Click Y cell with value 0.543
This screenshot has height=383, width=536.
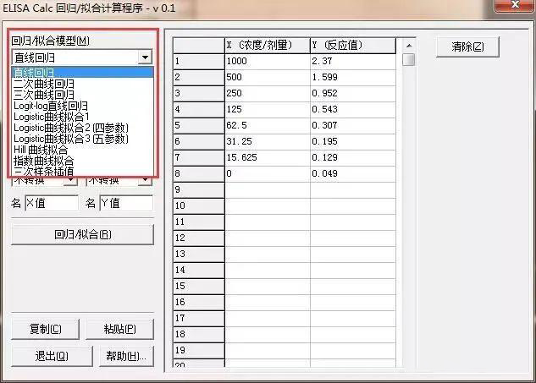point(353,110)
